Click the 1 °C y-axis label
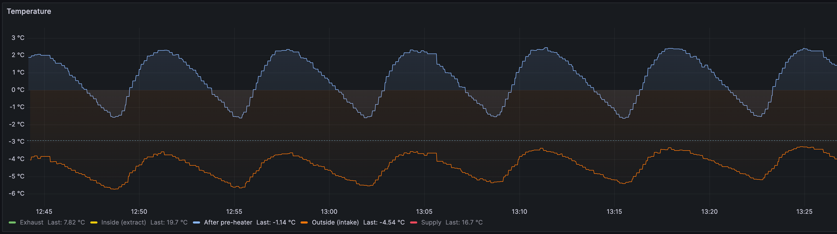The height and width of the screenshot is (234, 837). pyautogui.click(x=18, y=72)
